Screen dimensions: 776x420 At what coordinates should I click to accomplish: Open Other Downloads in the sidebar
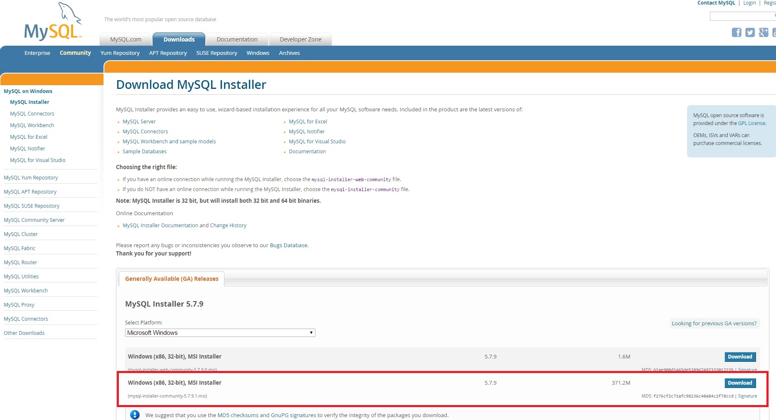pos(24,333)
